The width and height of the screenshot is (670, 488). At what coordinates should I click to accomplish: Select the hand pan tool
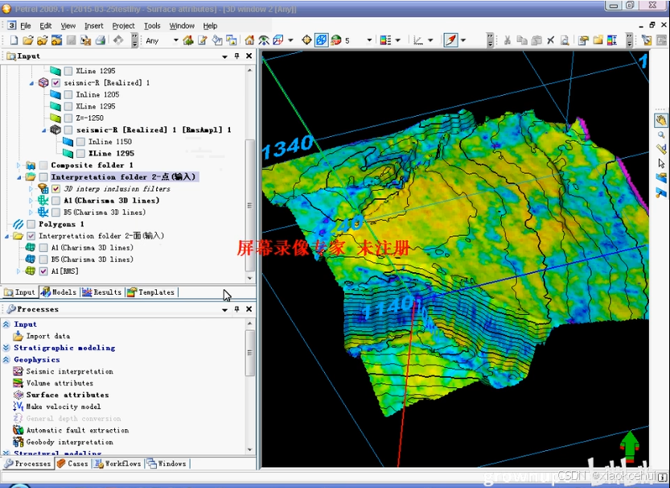(661, 120)
